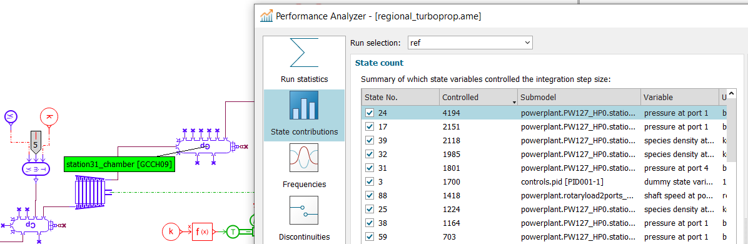748x244 pixels.
Task: Click controlled value 4194
Action: (452, 113)
